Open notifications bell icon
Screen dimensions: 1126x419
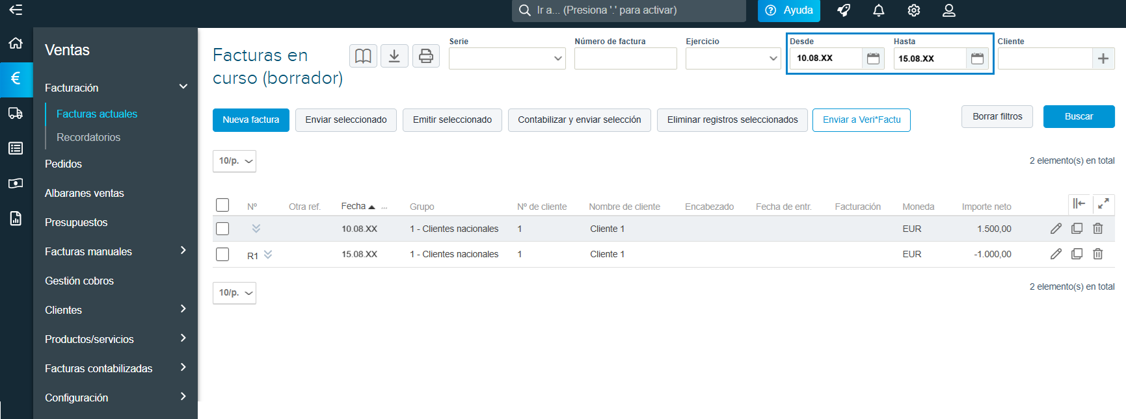879,10
